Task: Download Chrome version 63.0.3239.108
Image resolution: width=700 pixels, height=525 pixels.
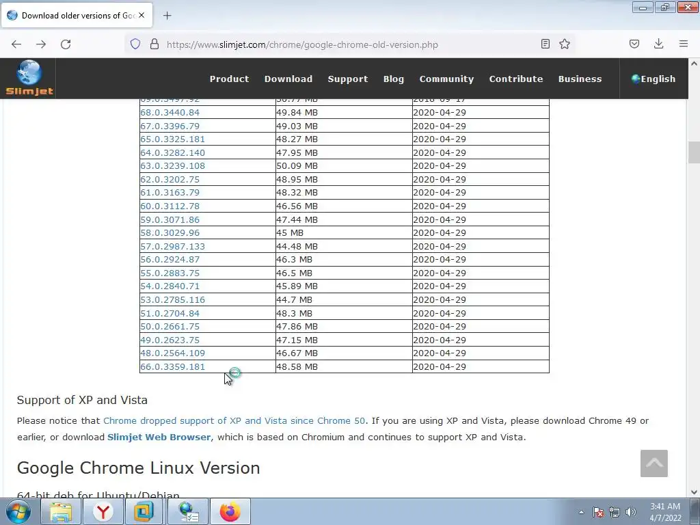Action: (x=172, y=165)
